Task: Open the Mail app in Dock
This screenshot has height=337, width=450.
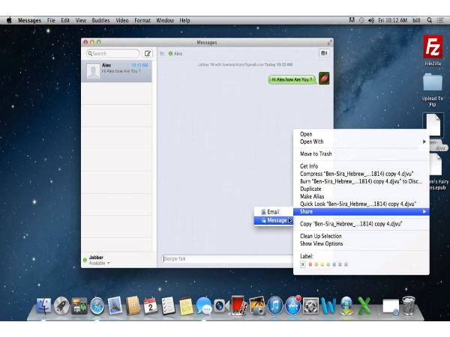Action: 115,306
